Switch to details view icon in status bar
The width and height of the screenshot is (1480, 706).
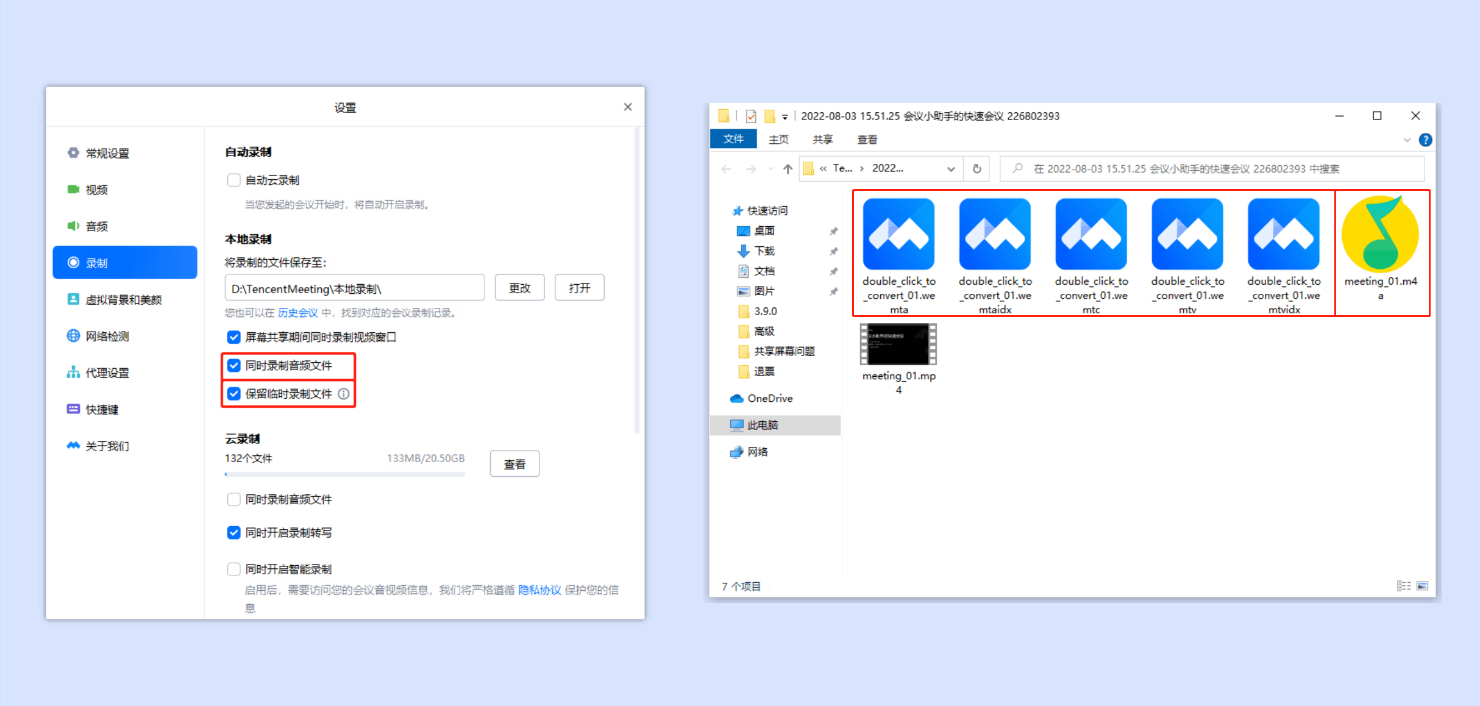tap(1403, 586)
